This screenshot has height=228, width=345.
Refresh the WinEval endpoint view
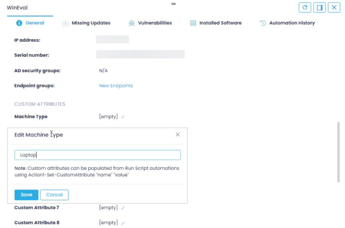coord(305,7)
